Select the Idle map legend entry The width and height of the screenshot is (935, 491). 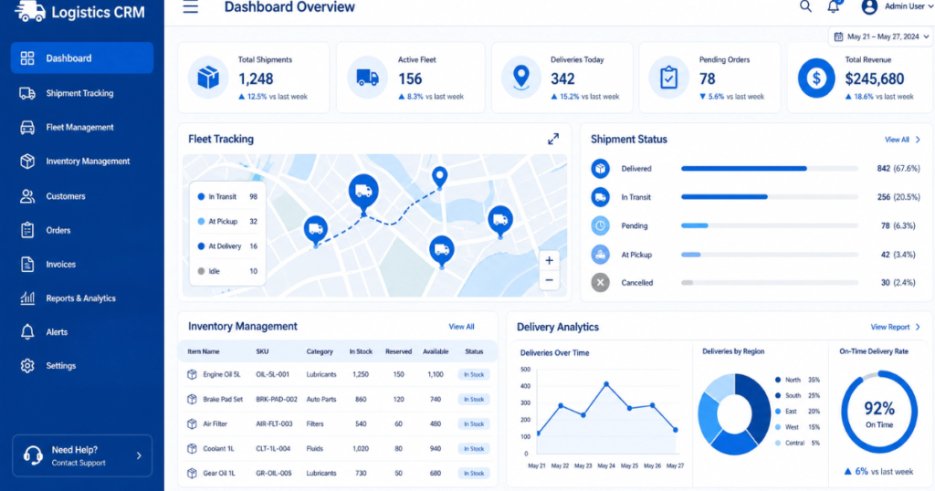[227, 271]
